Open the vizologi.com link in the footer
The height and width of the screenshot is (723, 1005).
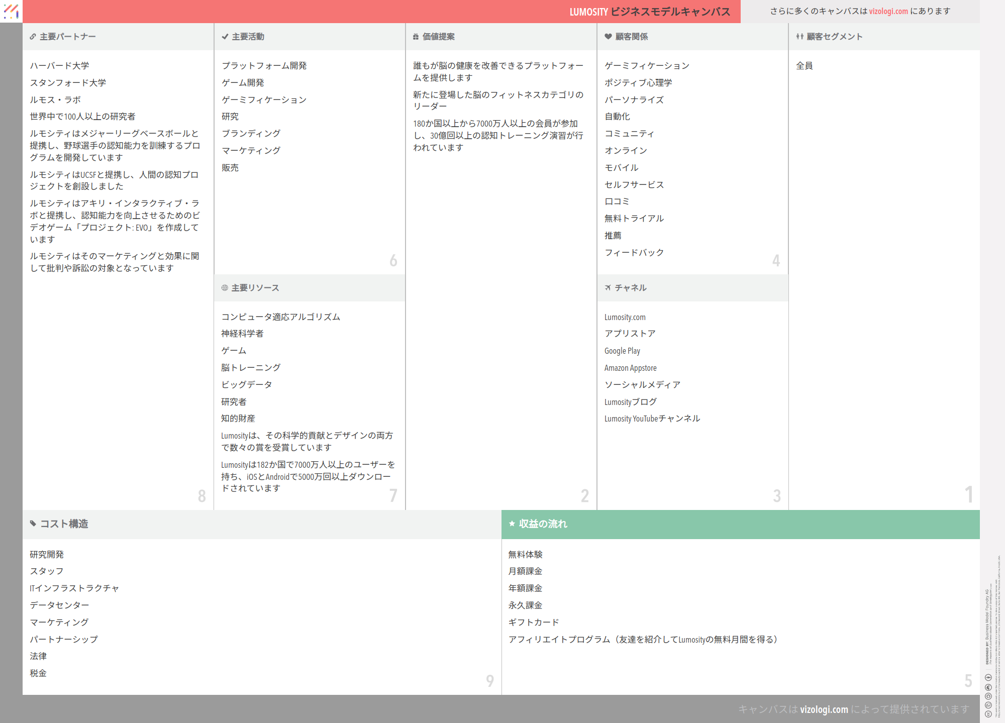(x=824, y=709)
